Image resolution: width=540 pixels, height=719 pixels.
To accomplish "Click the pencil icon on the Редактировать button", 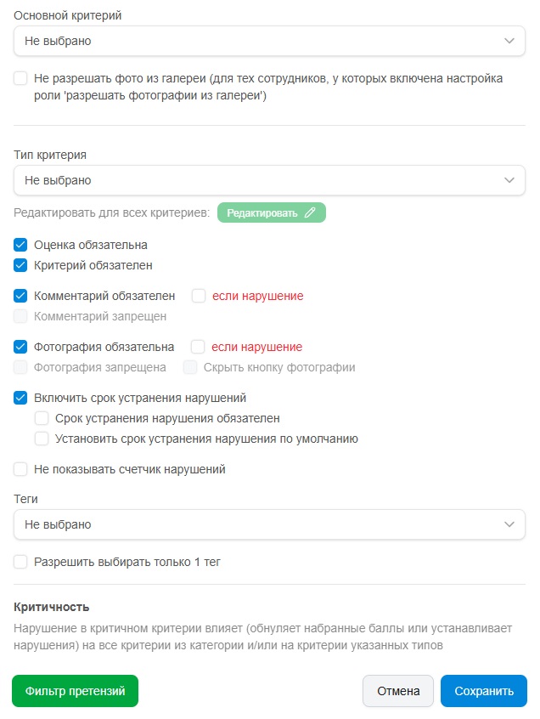I will 310,212.
